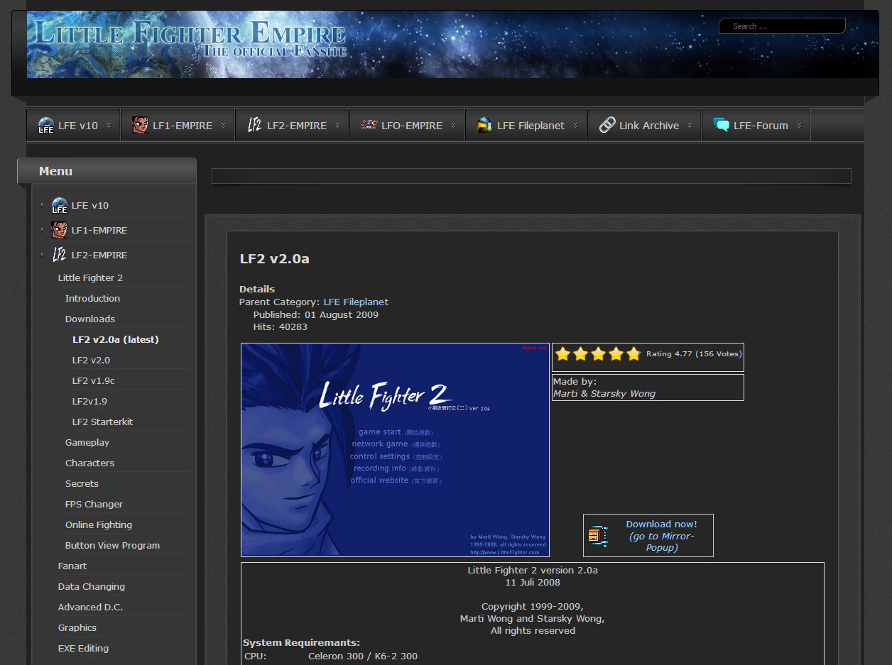Open Button View Program in sidebar
The image size is (892, 665).
click(x=112, y=545)
